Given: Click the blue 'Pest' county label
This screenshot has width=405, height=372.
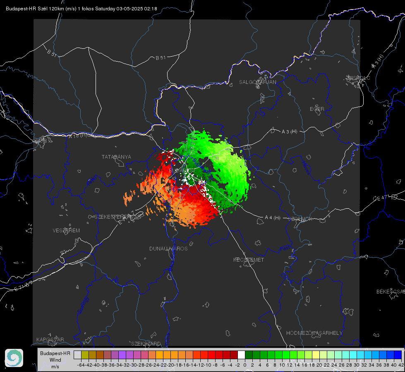Looking at the screenshot, I should (285, 248).
